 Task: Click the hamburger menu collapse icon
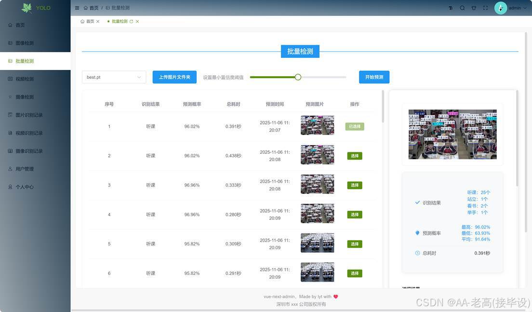tap(77, 8)
